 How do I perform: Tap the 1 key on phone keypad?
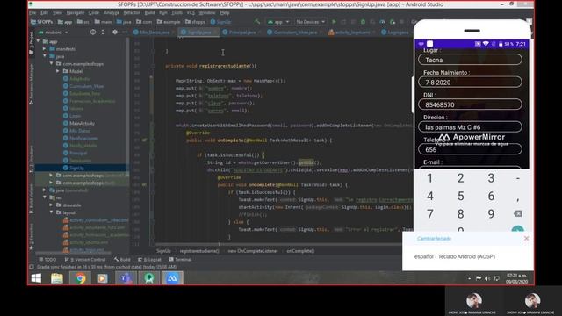tap(429, 178)
